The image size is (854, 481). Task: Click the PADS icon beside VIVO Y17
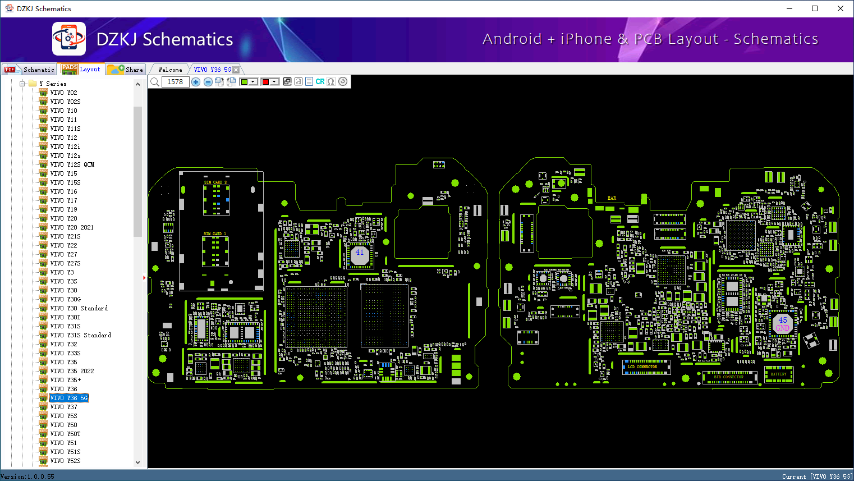point(43,200)
